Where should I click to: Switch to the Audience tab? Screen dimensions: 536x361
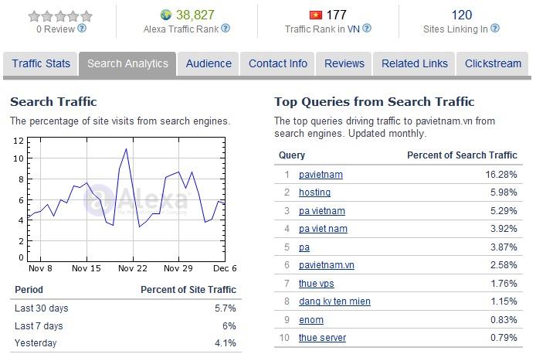point(209,63)
